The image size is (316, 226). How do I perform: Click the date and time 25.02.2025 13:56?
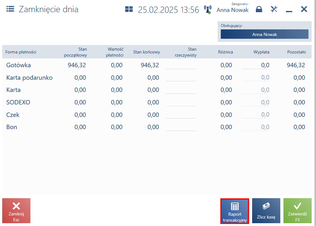tap(168, 10)
